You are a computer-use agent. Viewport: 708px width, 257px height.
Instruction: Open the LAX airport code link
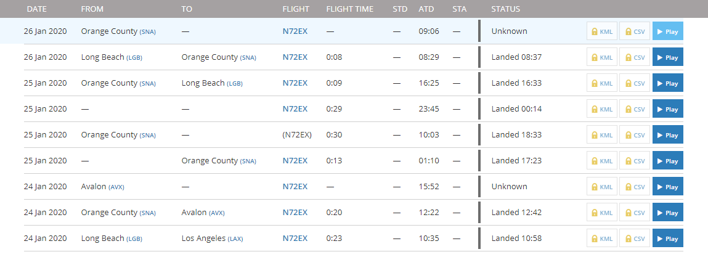click(x=235, y=239)
